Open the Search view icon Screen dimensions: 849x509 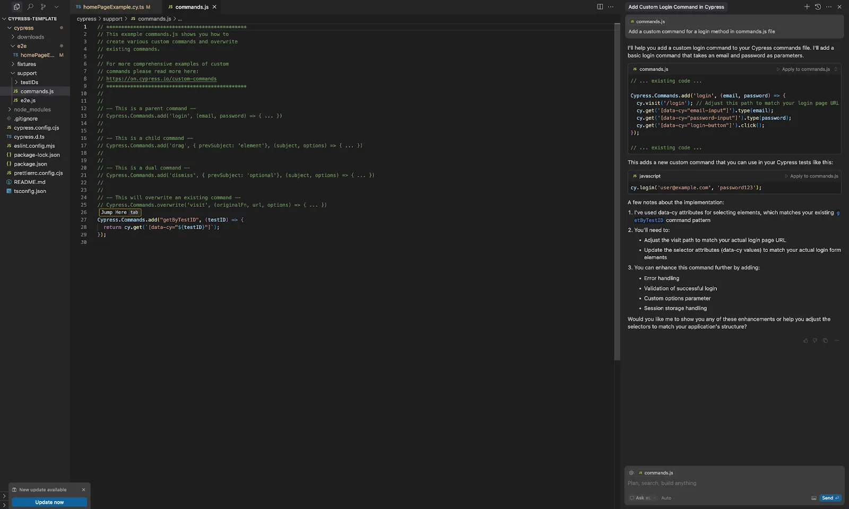coord(30,7)
